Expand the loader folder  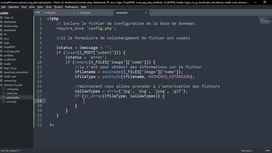7,64
